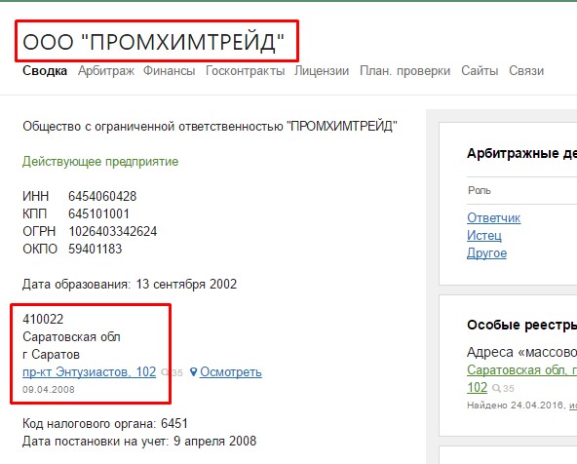Open the green Саратовская обл mass-address link
The image size is (577, 464).
tap(521, 369)
